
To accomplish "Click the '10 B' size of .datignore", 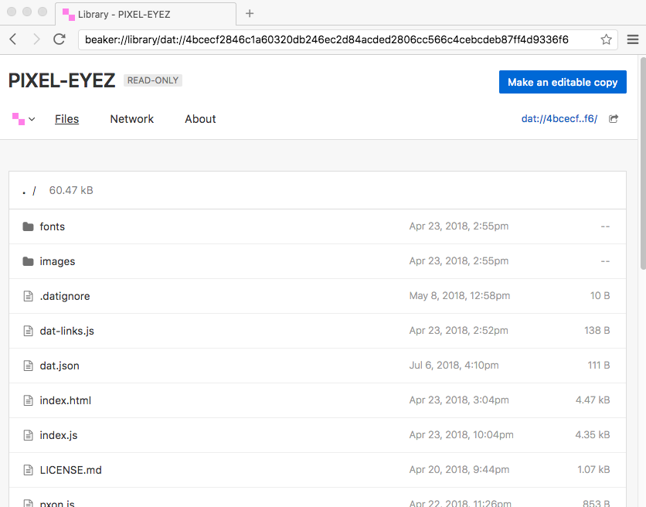I will click(x=600, y=295).
